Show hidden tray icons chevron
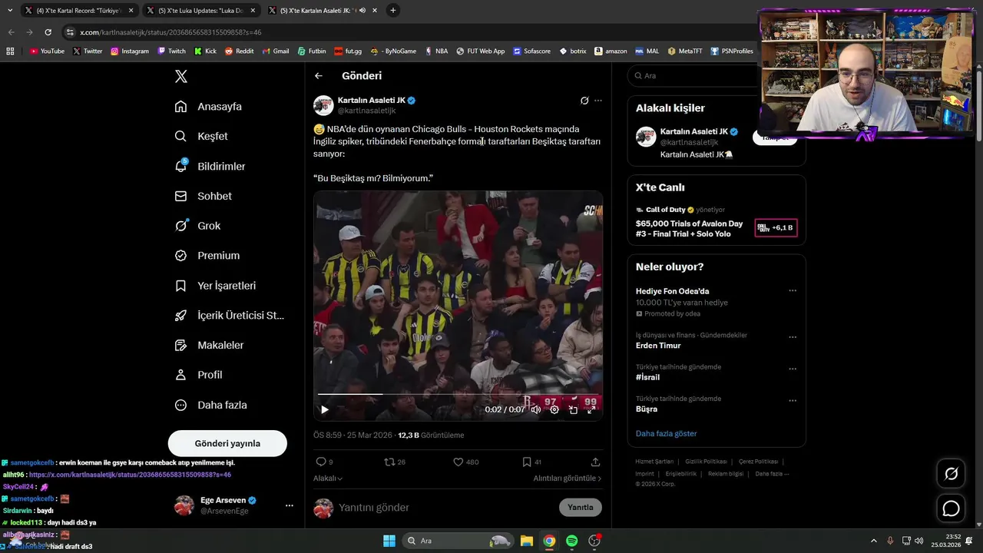983x553 pixels. click(873, 541)
